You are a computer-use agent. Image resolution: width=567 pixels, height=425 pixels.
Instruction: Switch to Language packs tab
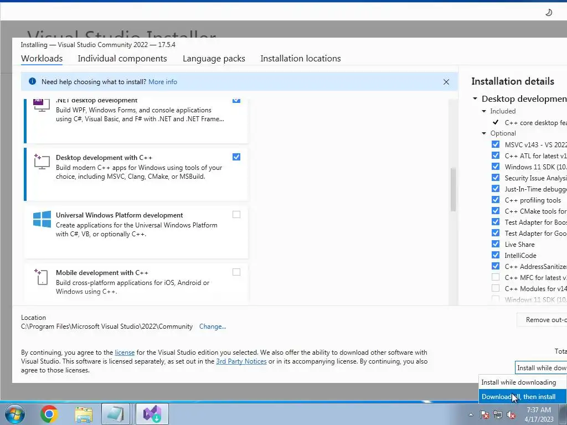pos(214,59)
